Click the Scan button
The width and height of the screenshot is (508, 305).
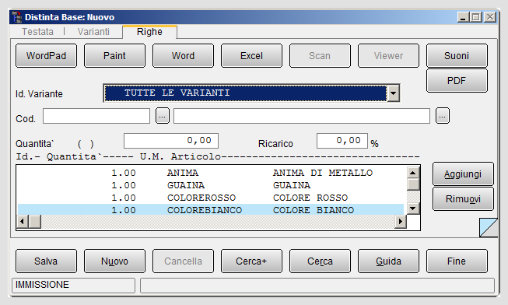coord(320,56)
